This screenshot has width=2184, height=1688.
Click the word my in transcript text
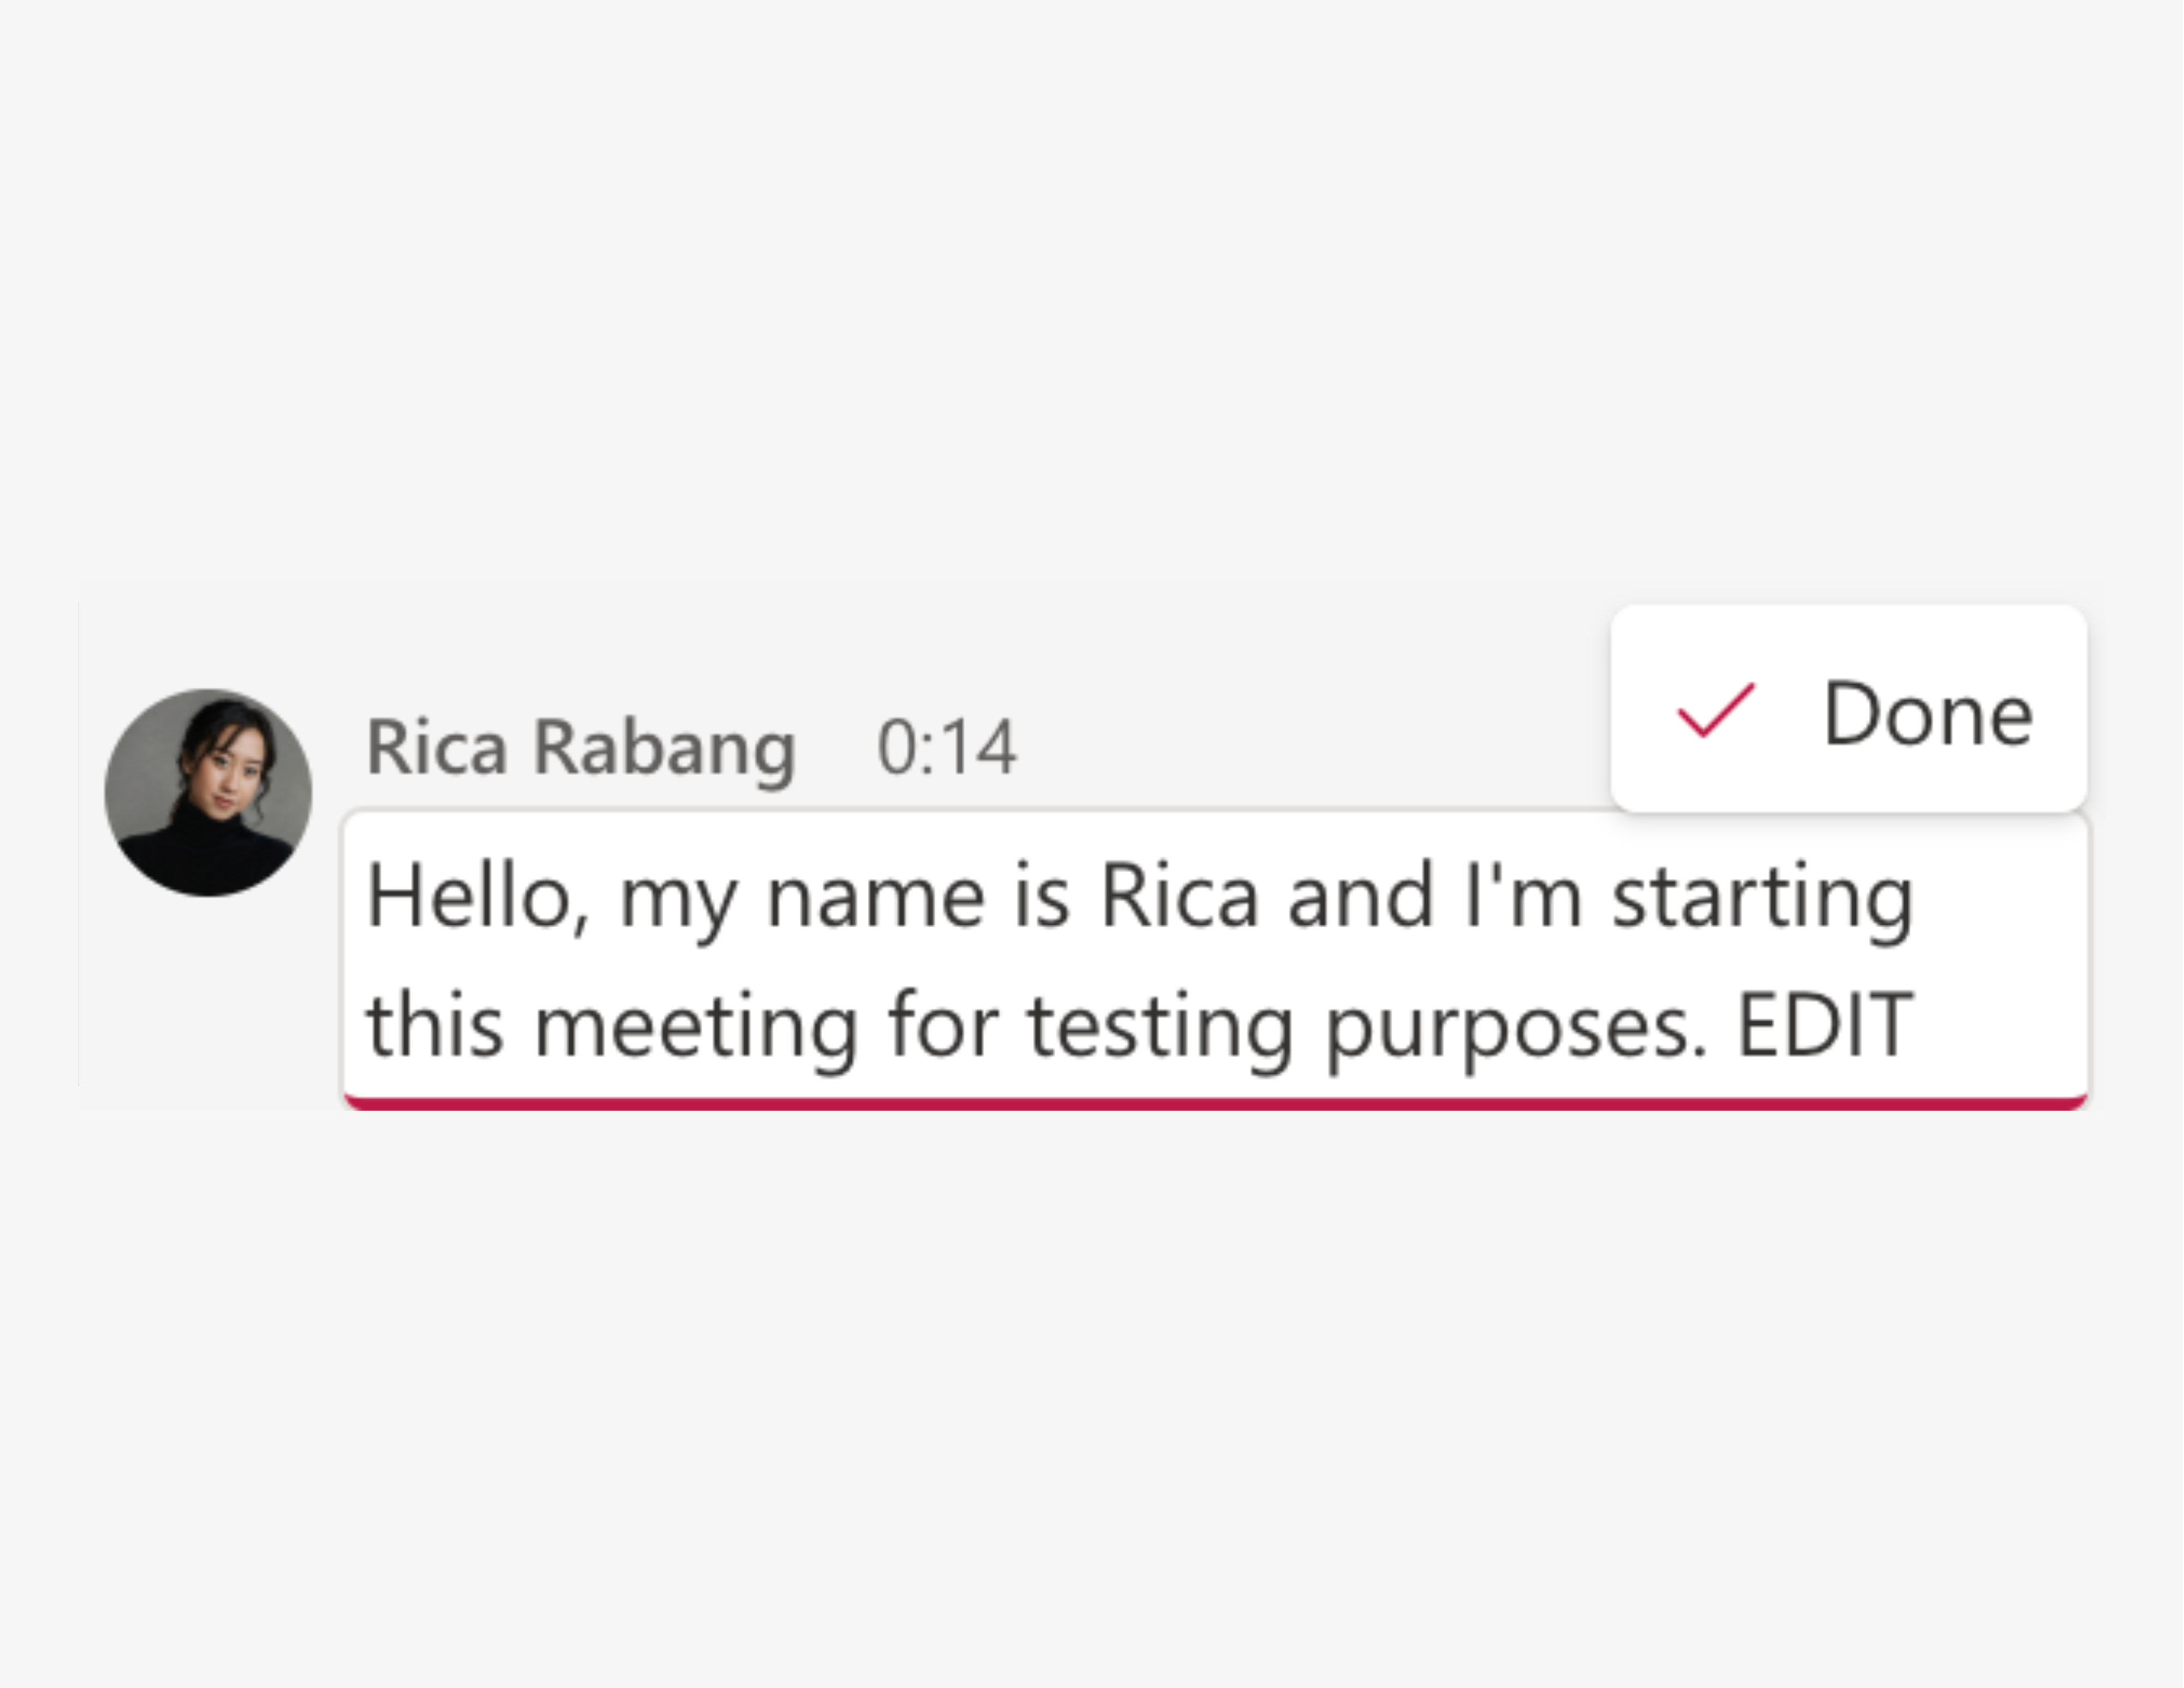(x=679, y=897)
